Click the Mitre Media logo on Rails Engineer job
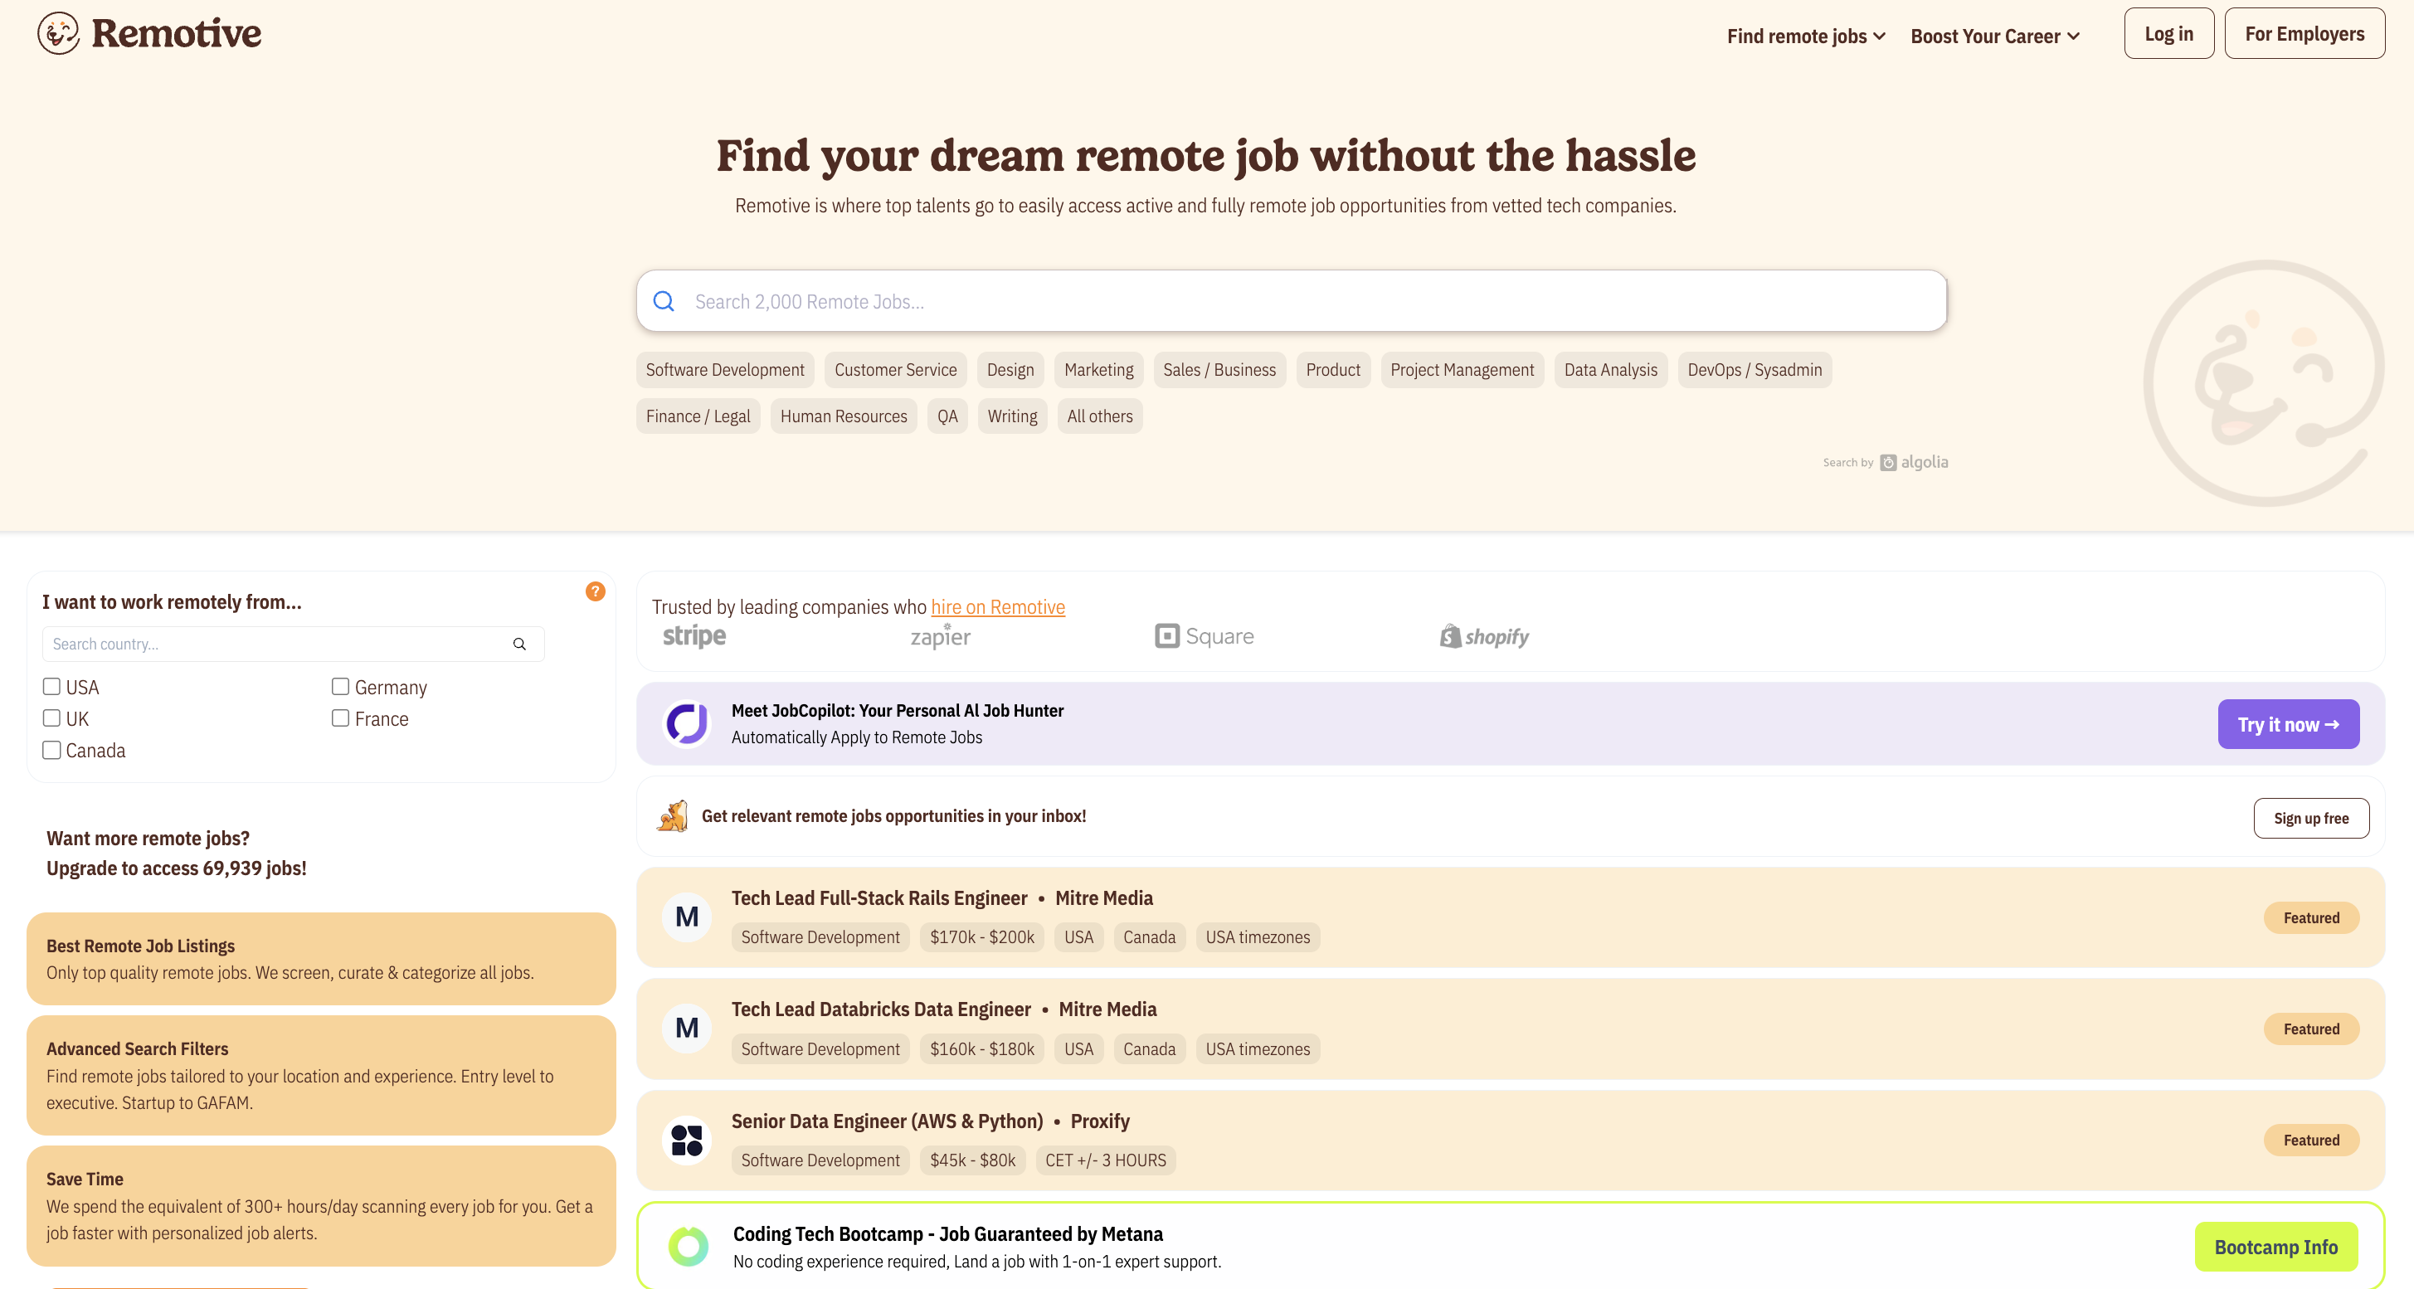This screenshot has height=1289, width=2414. [x=687, y=917]
